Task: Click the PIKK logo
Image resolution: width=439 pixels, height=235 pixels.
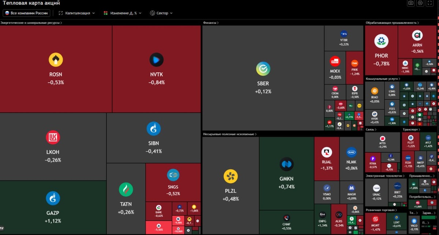Action: [354, 64]
